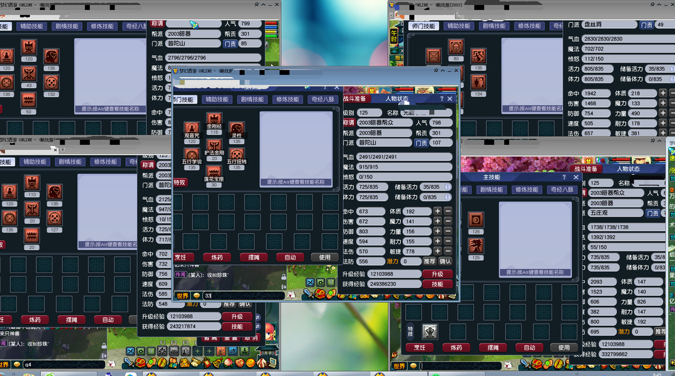Switch to 修炼技能 tab in the center window
Image resolution: width=675 pixels, height=376 pixels.
pos(287,99)
